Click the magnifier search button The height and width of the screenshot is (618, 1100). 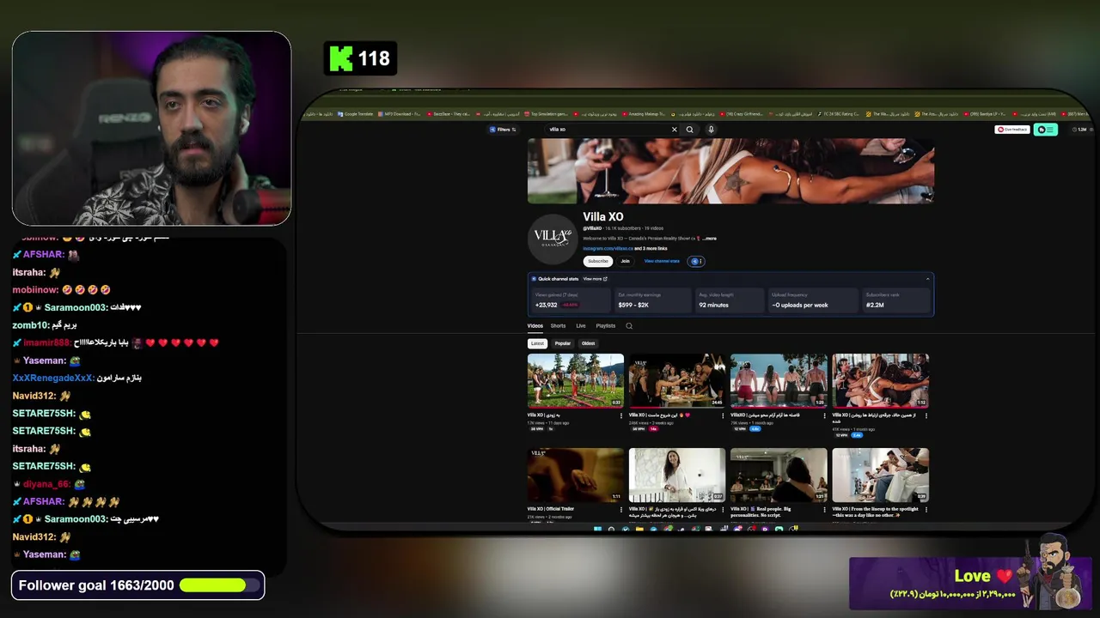coord(689,130)
